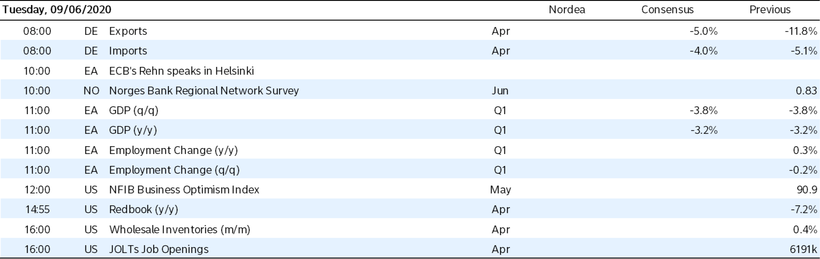This screenshot has height=259, width=820.
Task: Select the GDP (y/y) event name
Action: point(133,130)
